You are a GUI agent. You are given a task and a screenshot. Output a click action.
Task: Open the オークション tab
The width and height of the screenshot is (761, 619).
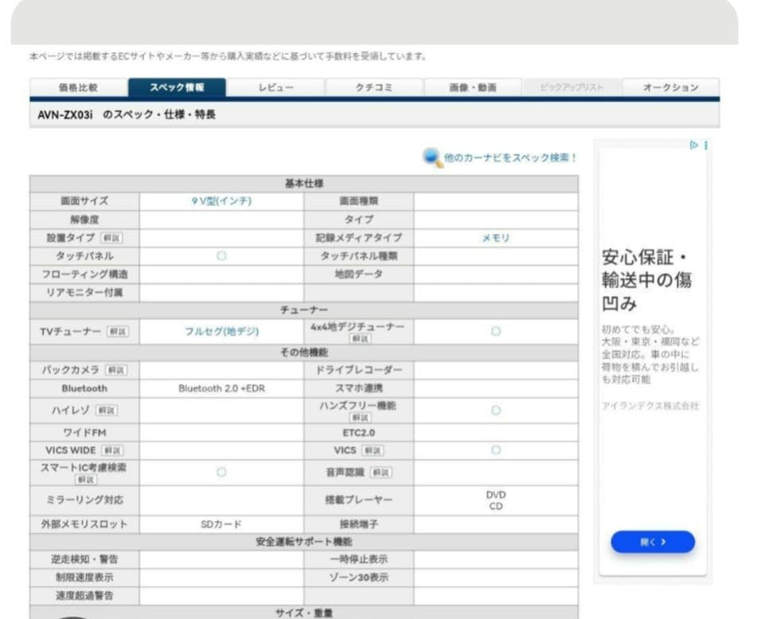(670, 88)
